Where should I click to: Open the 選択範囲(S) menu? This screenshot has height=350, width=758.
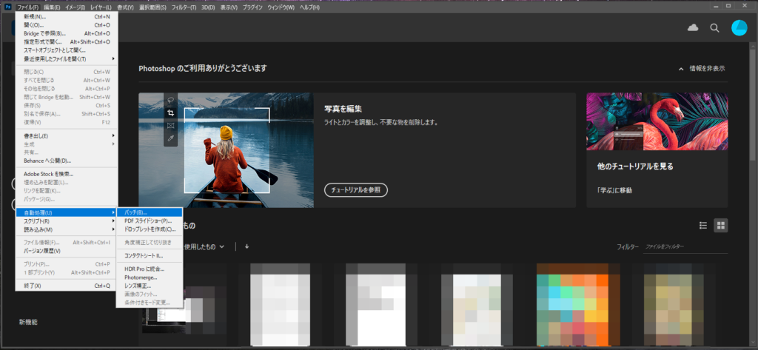point(152,7)
